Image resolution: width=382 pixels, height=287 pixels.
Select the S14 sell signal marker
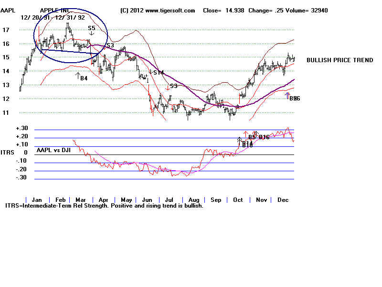pos(151,72)
